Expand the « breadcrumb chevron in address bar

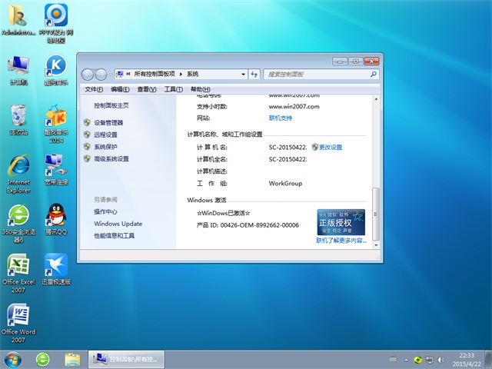127,74
